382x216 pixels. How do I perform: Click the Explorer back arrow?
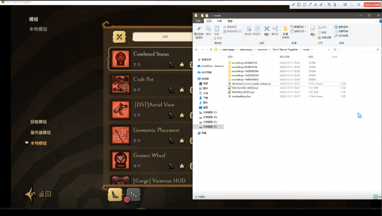[196, 50]
